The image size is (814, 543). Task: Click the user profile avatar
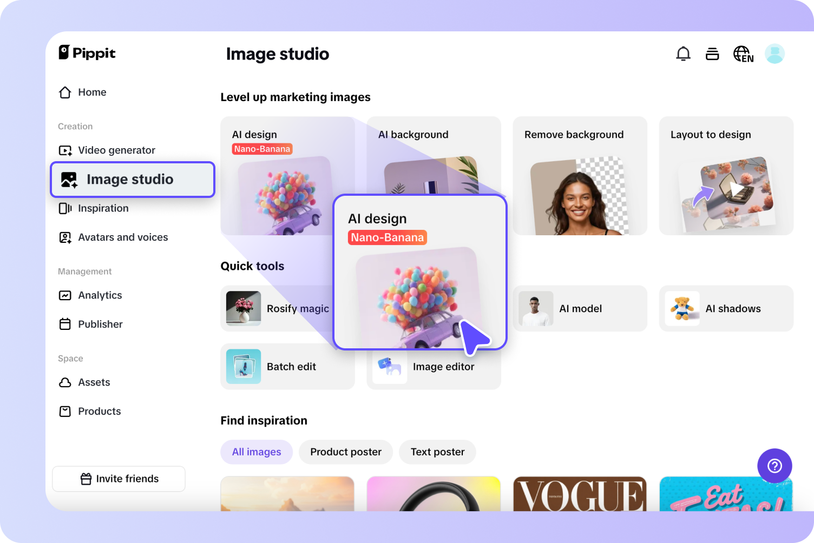pyautogui.click(x=774, y=54)
